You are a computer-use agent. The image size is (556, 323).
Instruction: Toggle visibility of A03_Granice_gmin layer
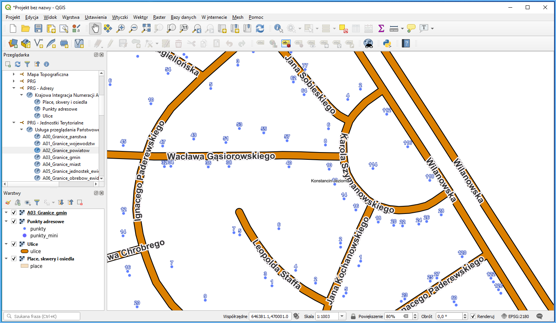(x=14, y=213)
